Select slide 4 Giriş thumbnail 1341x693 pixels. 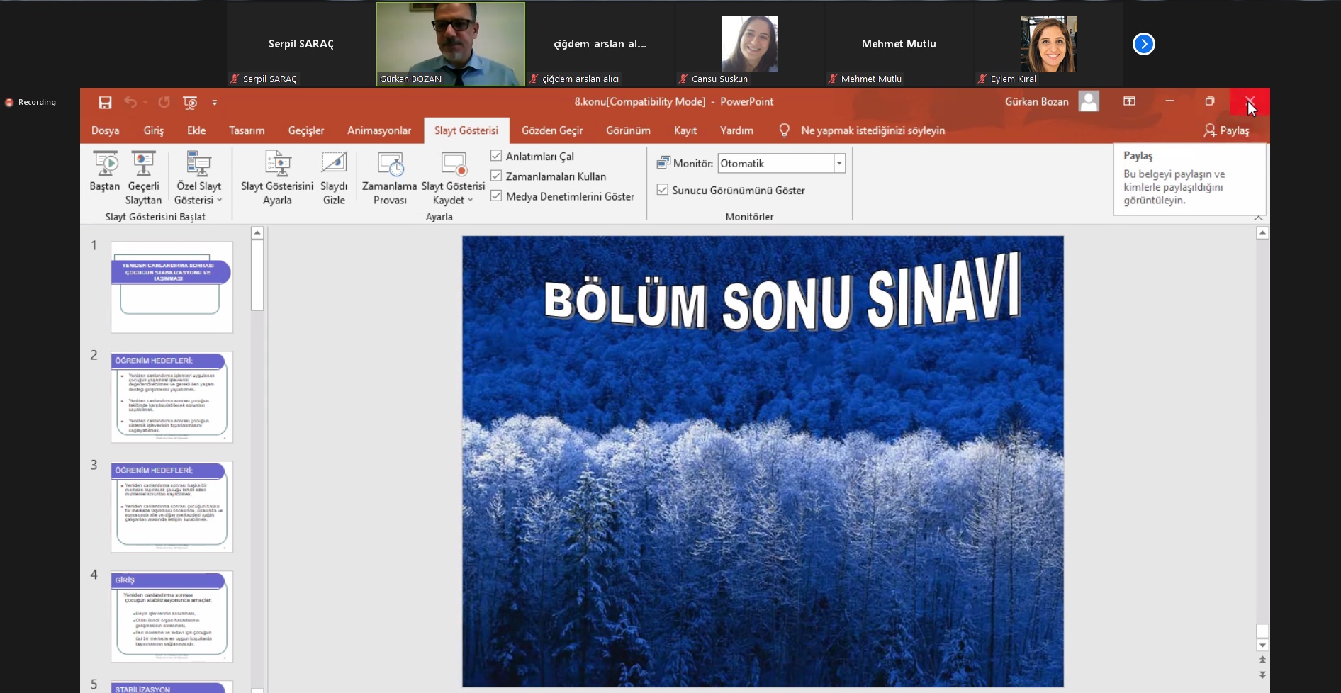pos(172,616)
